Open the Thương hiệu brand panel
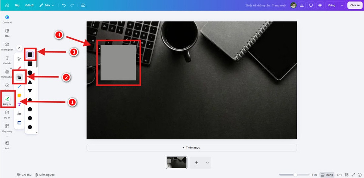Screen dimensions: 364x178 [x=7, y=74]
